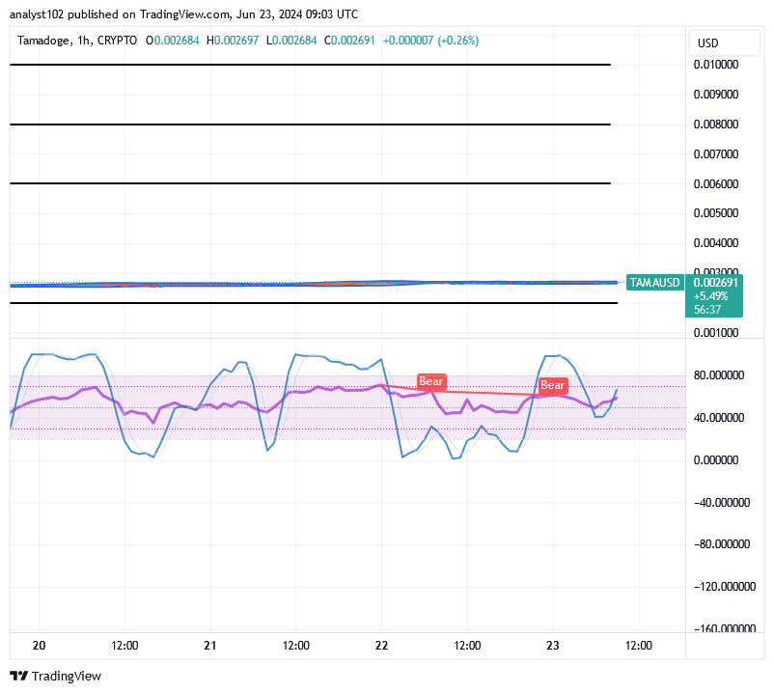The width and height of the screenshot is (774, 693).
Task: Click the red divergence line between Bear labels
Action: click(483, 391)
